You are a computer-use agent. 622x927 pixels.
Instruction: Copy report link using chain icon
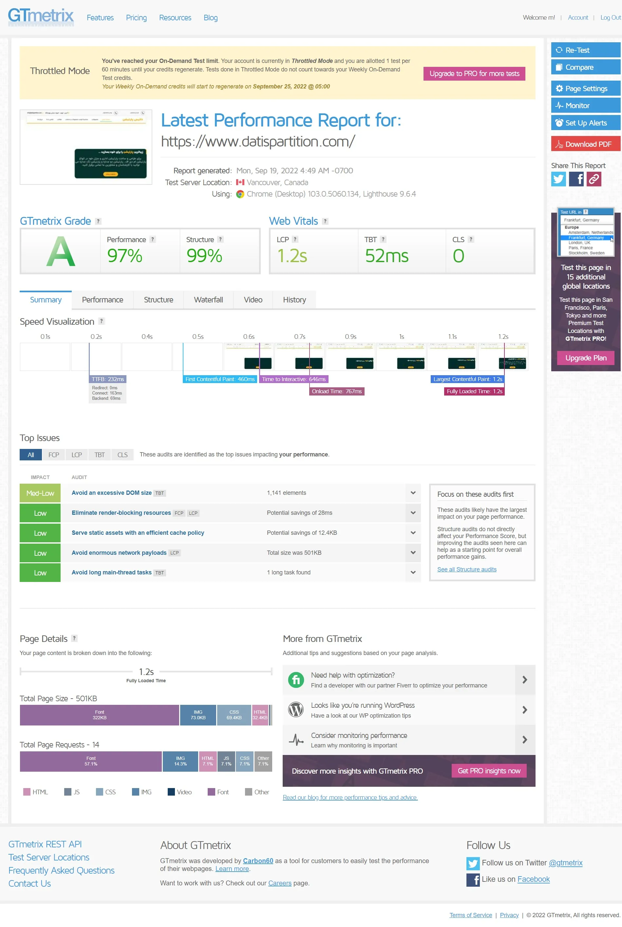click(594, 179)
